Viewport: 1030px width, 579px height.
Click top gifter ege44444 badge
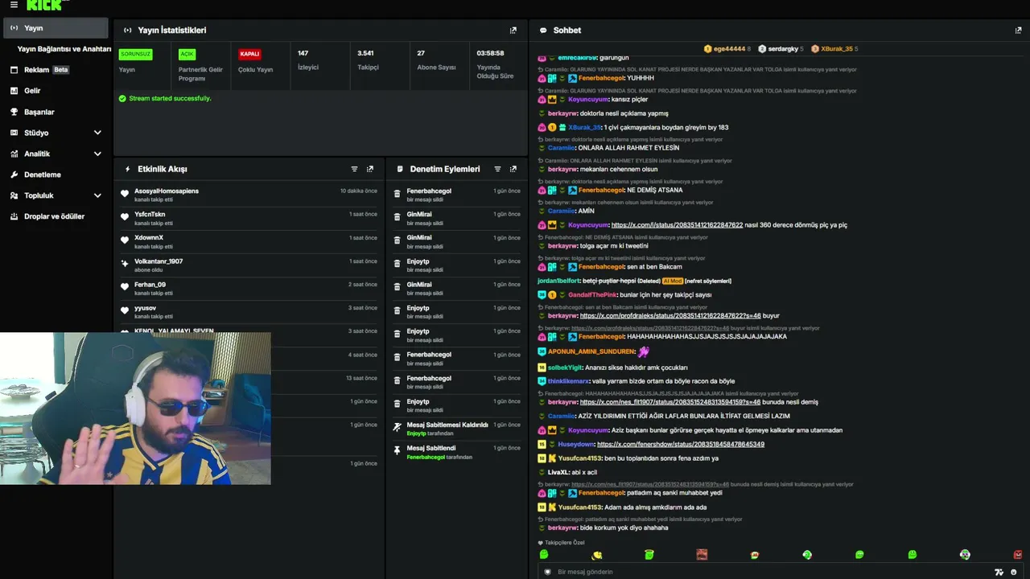tap(727, 49)
